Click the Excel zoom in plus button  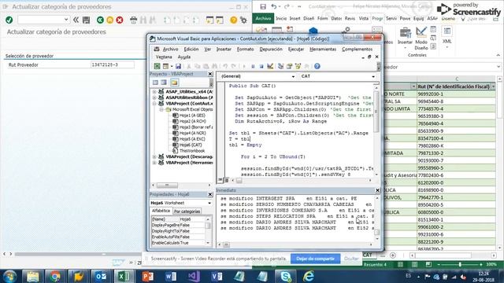pos(481,264)
